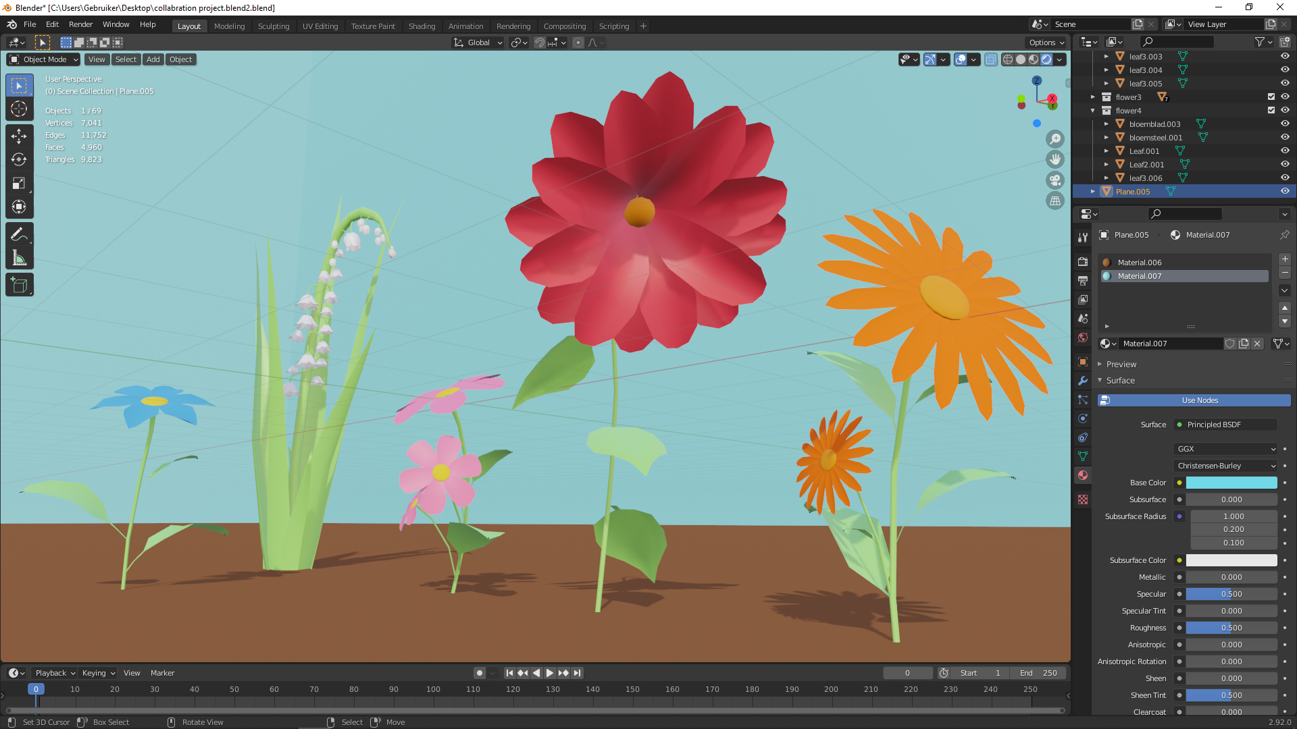
Task: Open the Object Mode dropdown
Action: (x=44, y=59)
